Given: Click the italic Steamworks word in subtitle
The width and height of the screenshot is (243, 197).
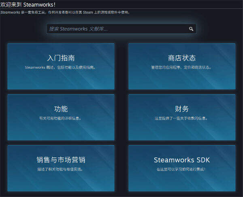Looking at the screenshot, I should coord(10,12).
